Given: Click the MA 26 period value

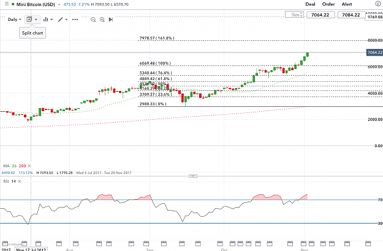Looking at the screenshot, I should coord(15,166).
